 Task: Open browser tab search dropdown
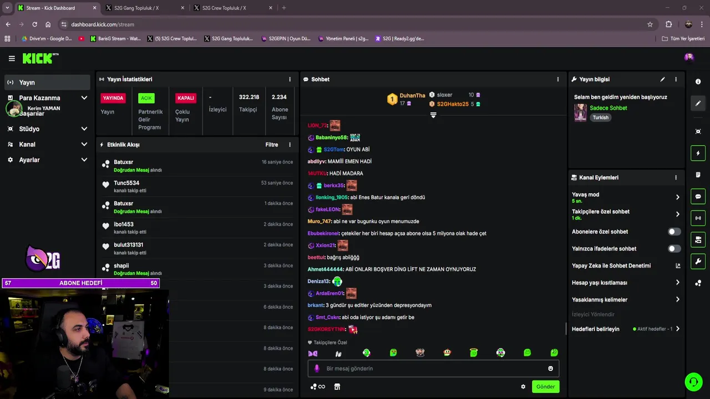click(7, 8)
